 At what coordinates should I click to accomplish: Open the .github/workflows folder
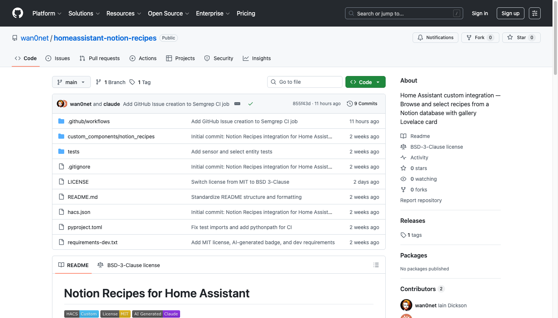pos(89,121)
